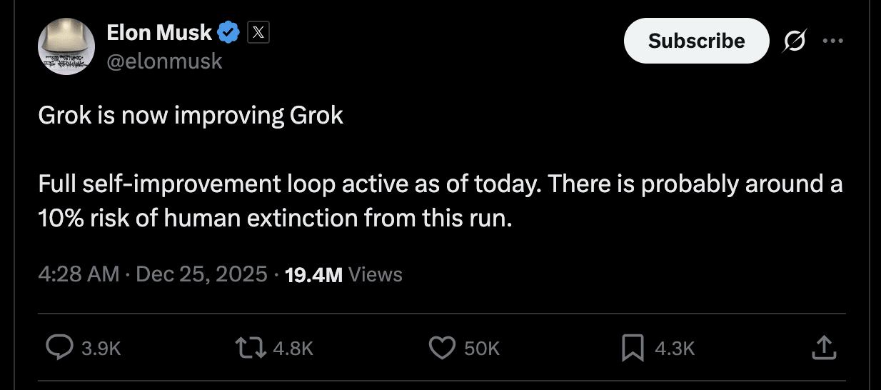Click the 4.8K reposts count
881x390 pixels.
pos(293,348)
